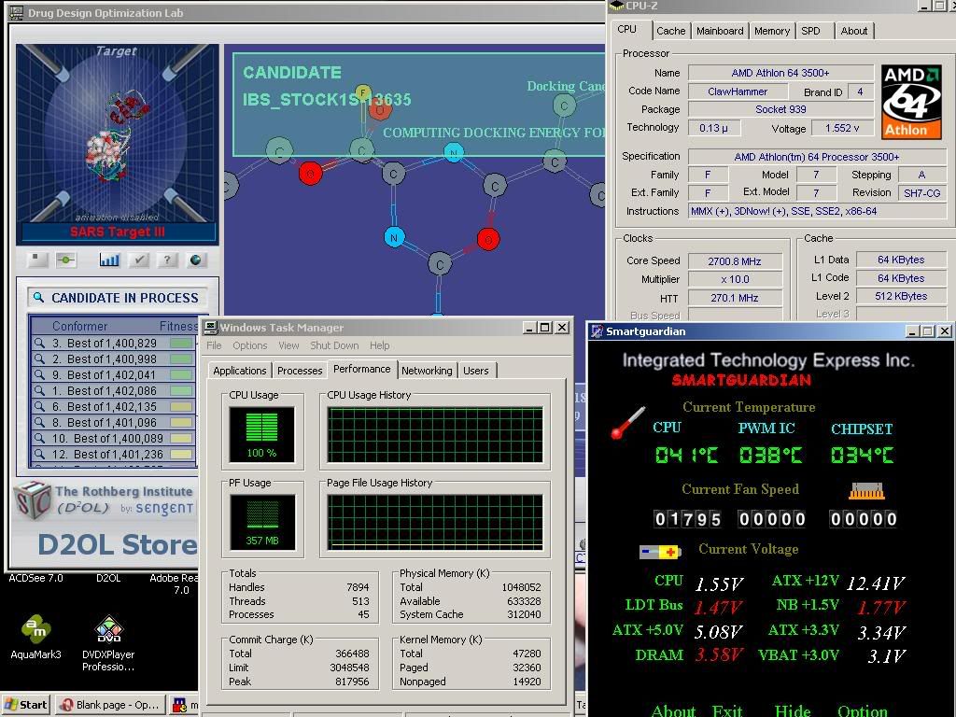Screen dimensions: 956x717
Task: Click Hide in Smartguardian
Action: (x=793, y=710)
